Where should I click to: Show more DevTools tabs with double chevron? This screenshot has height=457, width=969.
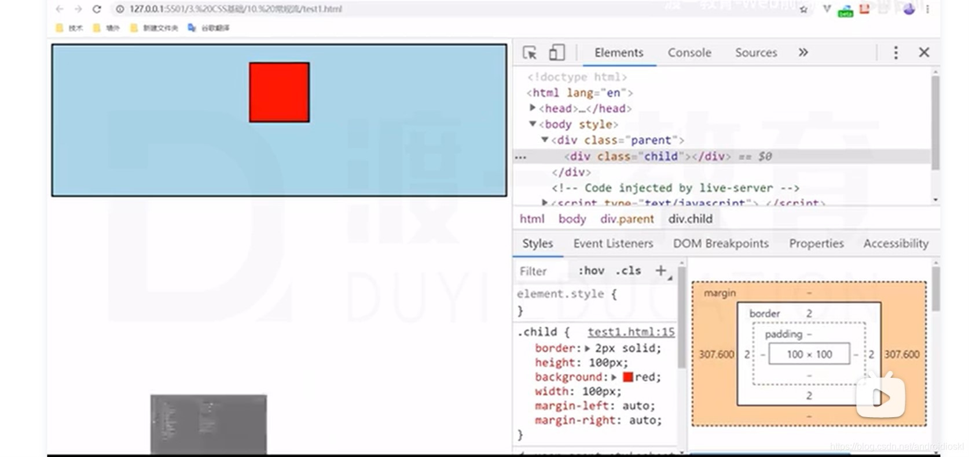[803, 53]
